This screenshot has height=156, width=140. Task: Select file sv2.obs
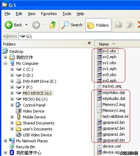coord(109,51)
